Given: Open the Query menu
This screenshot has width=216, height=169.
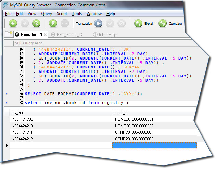Looking at the screenshot, I should click(x=47, y=14).
